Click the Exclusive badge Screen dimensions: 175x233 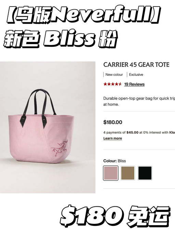[136, 75]
